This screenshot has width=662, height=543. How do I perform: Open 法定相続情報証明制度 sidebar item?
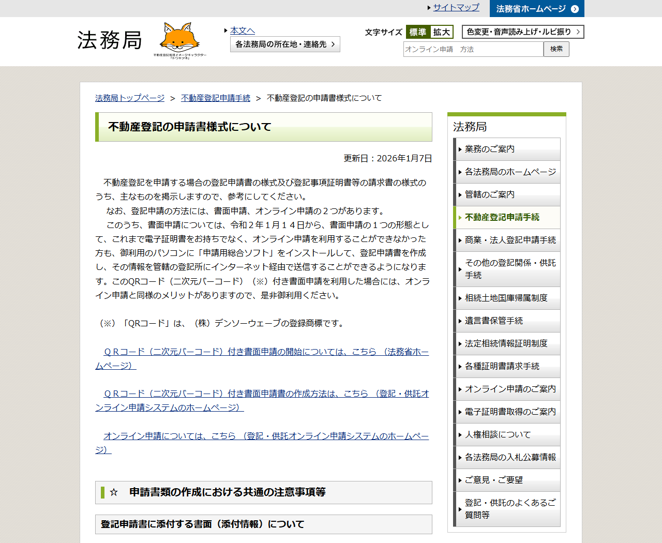[507, 343]
